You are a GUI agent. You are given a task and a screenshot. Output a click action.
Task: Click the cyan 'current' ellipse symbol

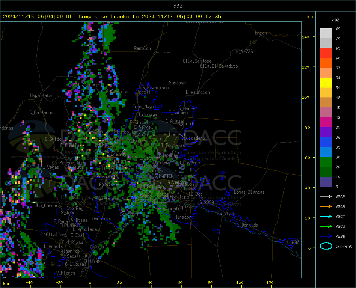point(326,246)
